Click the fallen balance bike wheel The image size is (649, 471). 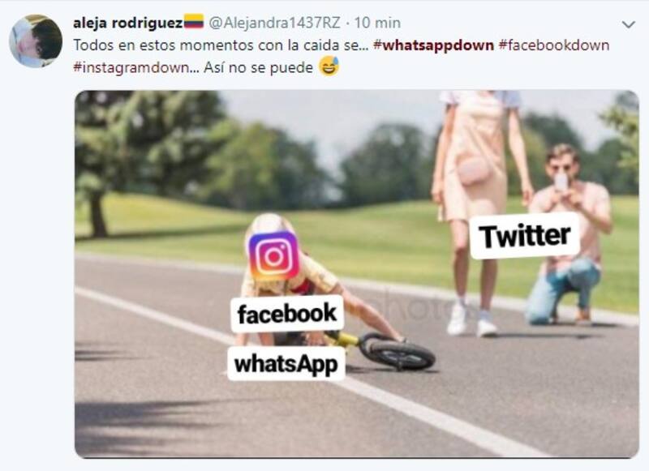[399, 353]
